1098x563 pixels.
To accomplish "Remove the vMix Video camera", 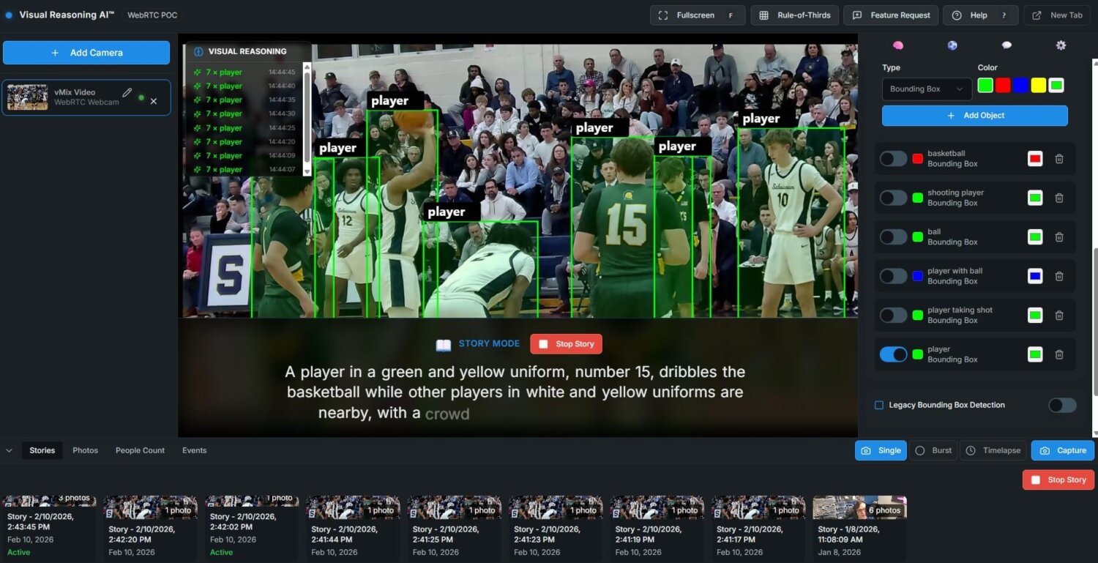I will click(x=154, y=101).
